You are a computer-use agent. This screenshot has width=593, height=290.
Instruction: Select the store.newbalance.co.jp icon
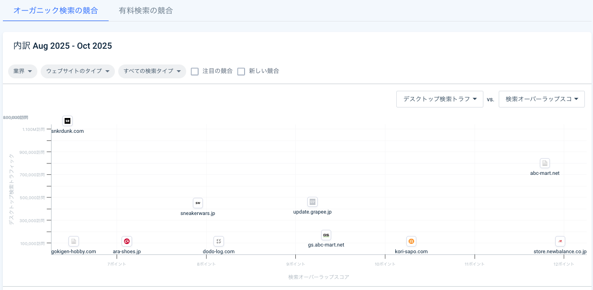pyautogui.click(x=560, y=241)
